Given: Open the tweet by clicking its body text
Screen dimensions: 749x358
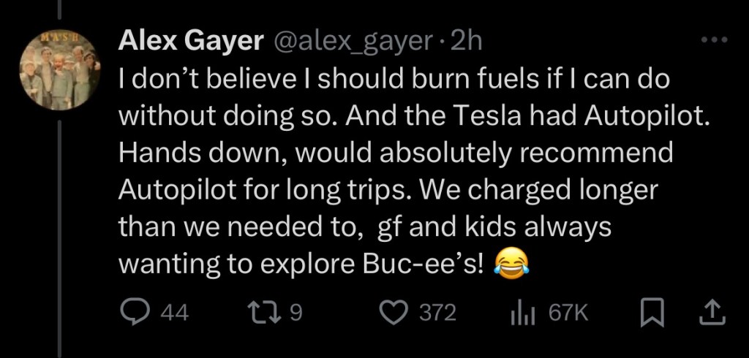Looking at the screenshot, I should (388, 153).
